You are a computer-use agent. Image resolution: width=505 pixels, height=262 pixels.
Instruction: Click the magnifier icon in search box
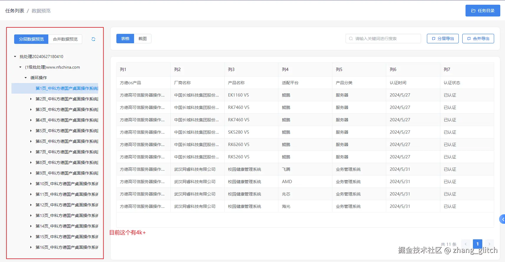coord(351,39)
